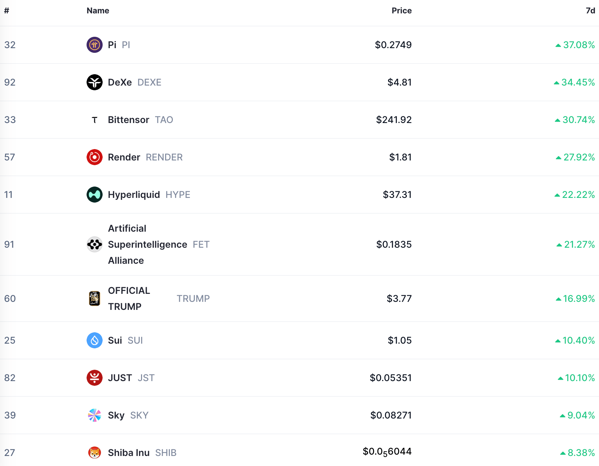Image resolution: width=599 pixels, height=466 pixels.
Task: Click the Render coin logo icon
Action: [x=95, y=157]
